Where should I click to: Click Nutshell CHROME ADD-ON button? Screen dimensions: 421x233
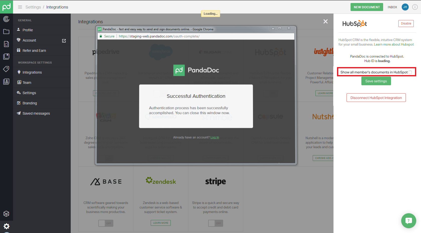[323, 158]
